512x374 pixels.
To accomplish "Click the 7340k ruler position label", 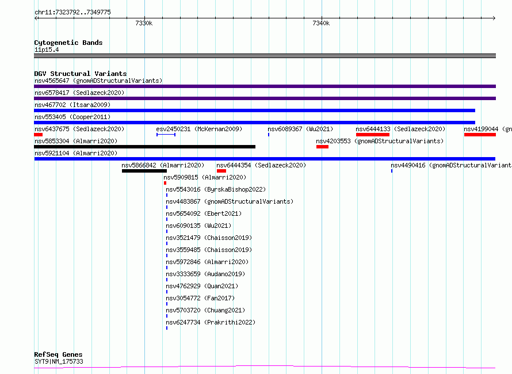I will 321,23.
